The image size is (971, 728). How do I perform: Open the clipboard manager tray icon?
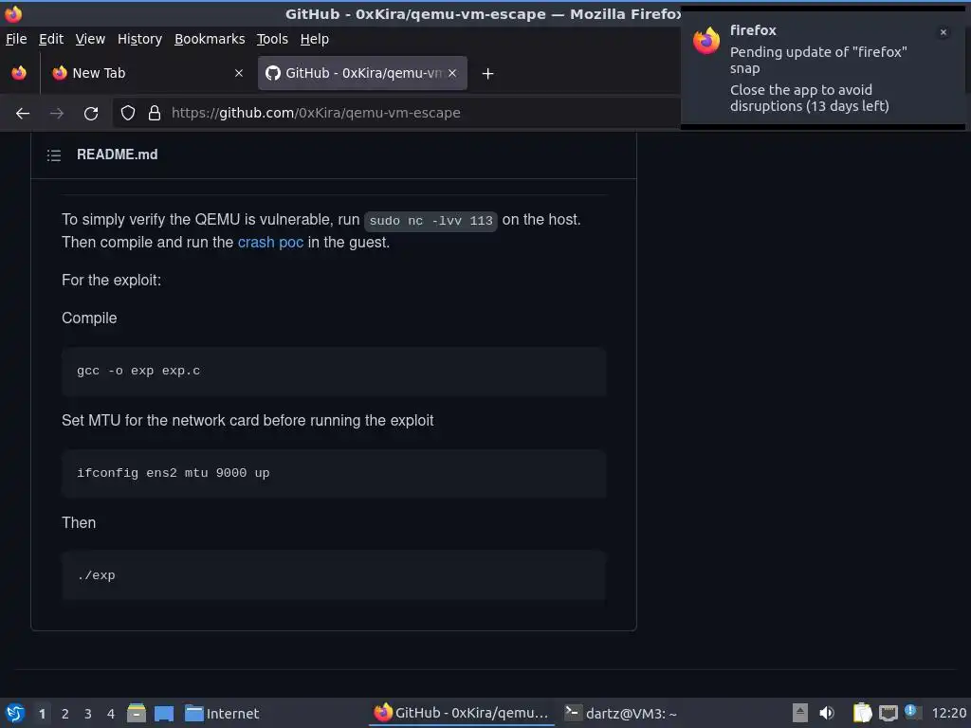[862, 713]
